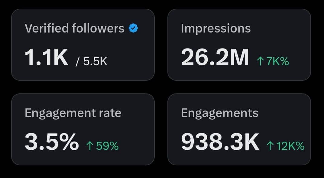
Task: Open the Verified followers card
Action: pos(83,45)
